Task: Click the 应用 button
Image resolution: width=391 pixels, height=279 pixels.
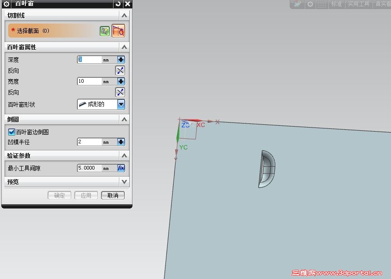Action: 86,195
